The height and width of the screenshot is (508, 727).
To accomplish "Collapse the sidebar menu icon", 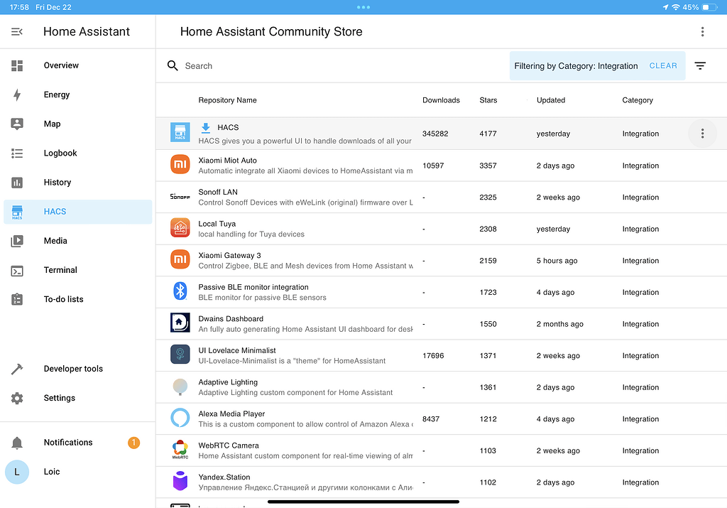I will [17, 32].
